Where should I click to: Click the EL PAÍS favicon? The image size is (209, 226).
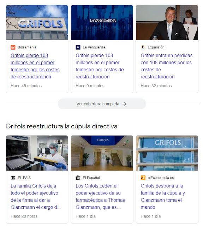(13, 178)
